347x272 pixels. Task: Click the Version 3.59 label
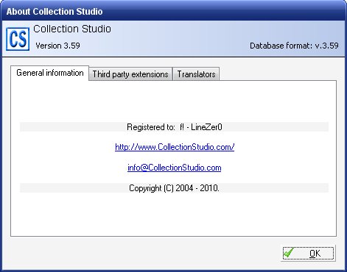(x=57, y=46)
